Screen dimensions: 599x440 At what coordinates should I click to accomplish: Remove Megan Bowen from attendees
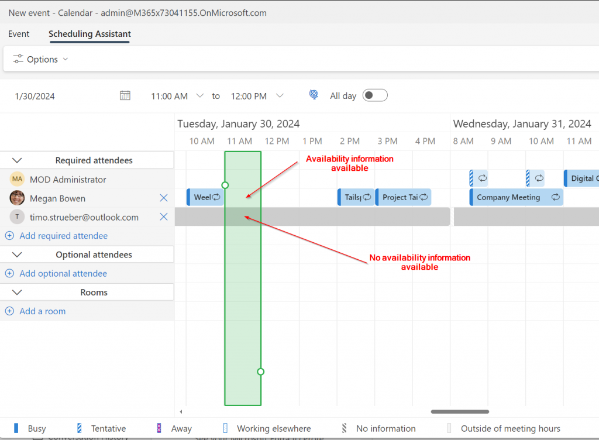pyautogui.click(x=164, y=198)
